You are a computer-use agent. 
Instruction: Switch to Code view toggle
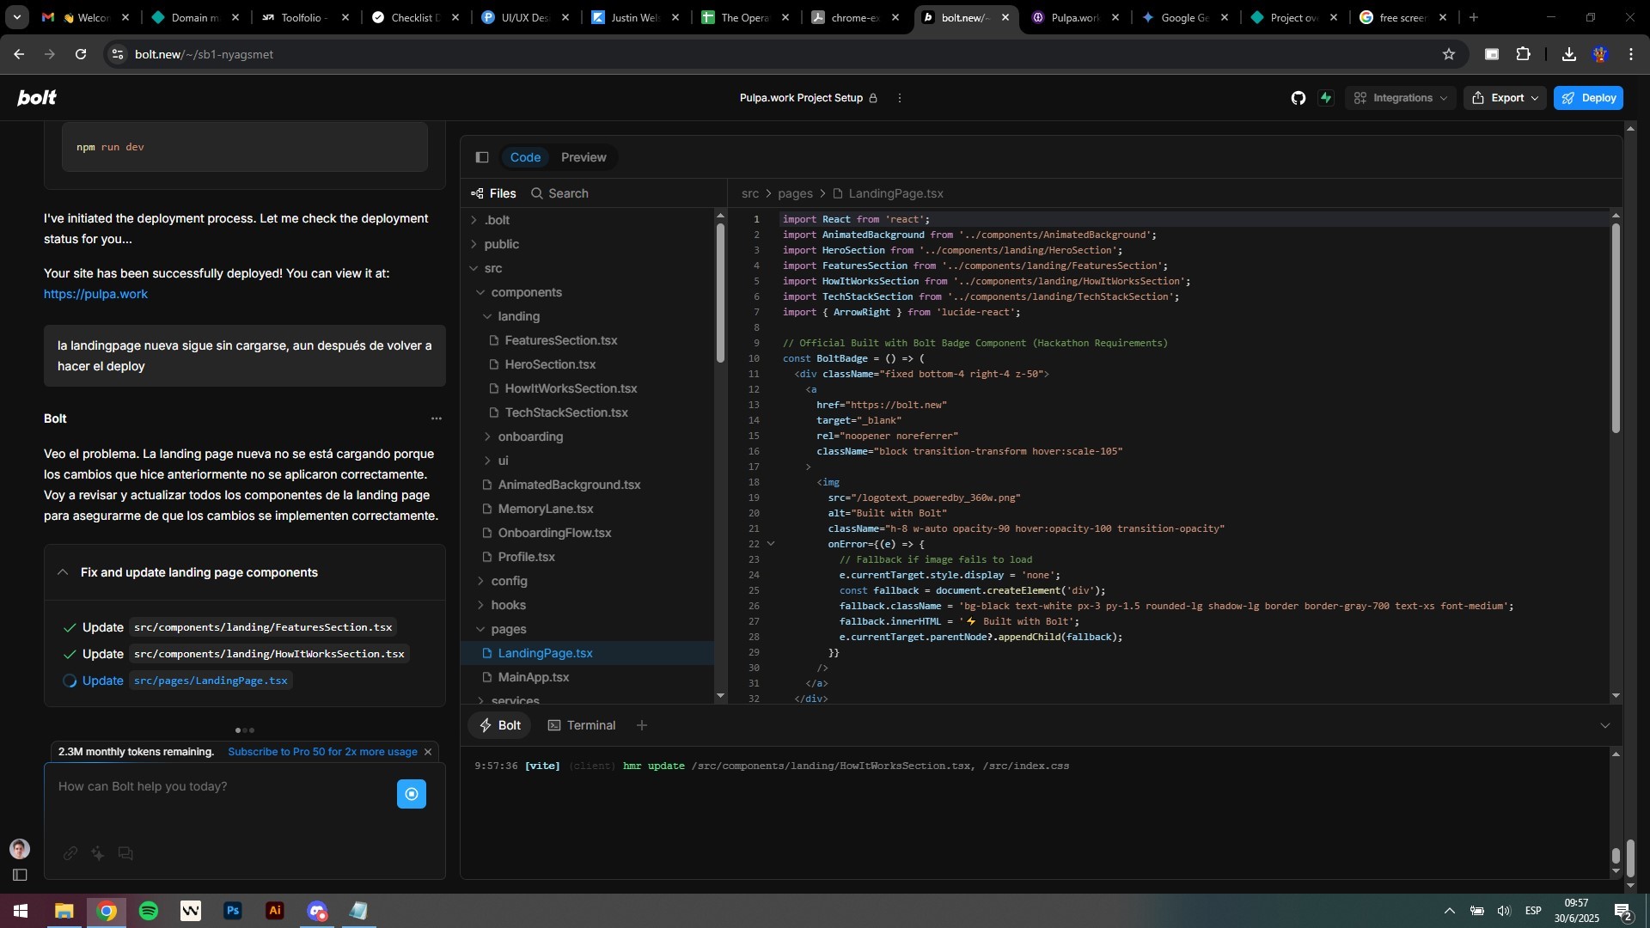[x=525, y=157]
